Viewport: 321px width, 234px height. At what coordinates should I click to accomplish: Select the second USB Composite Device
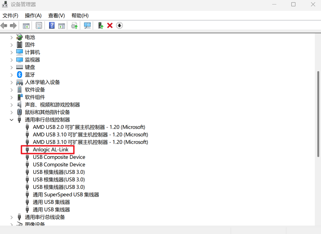point(59,165)
